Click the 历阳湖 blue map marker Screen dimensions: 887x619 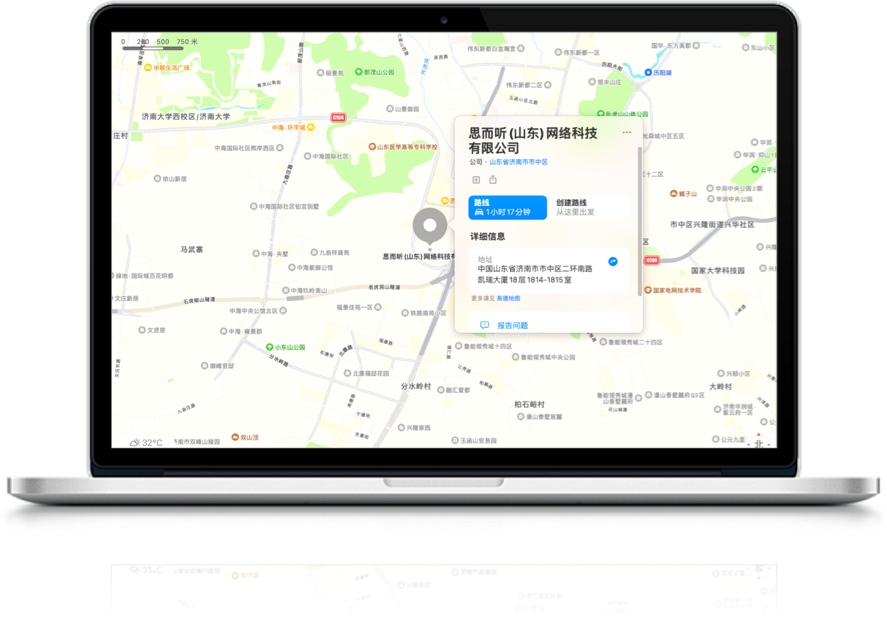tap(648, 72)
